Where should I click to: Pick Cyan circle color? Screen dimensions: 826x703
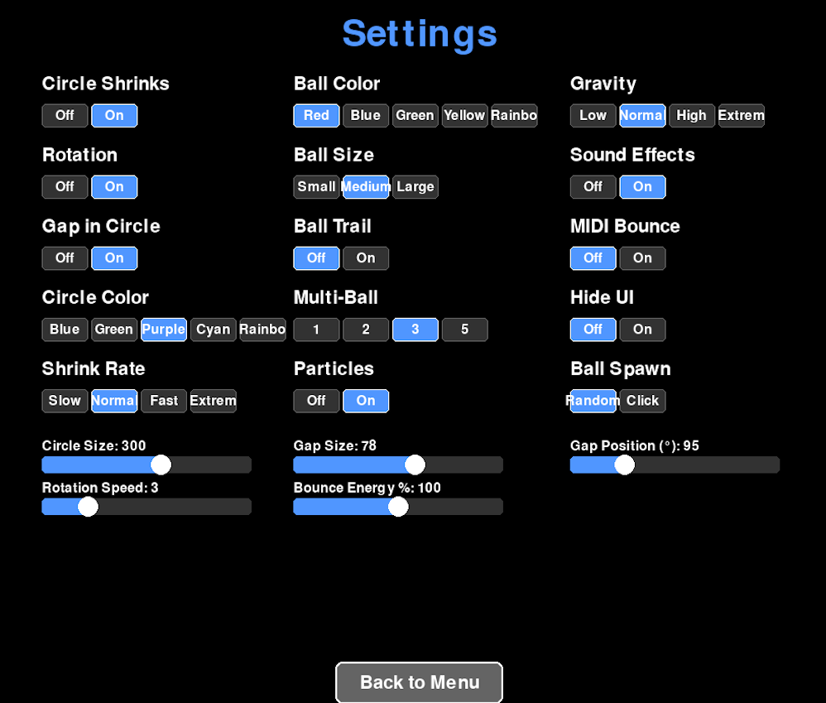pyautogui.click(x=213, y=330)
